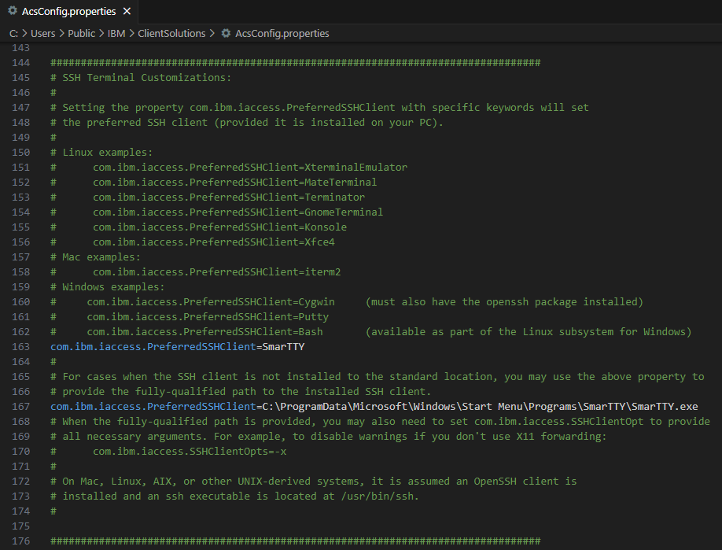
Task: Open the IBM breadcrumb folder
Action: (116, 33)
